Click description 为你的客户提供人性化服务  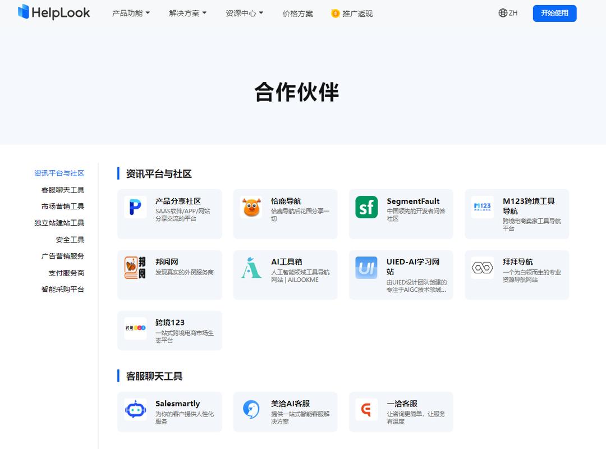tap(185, 418)
